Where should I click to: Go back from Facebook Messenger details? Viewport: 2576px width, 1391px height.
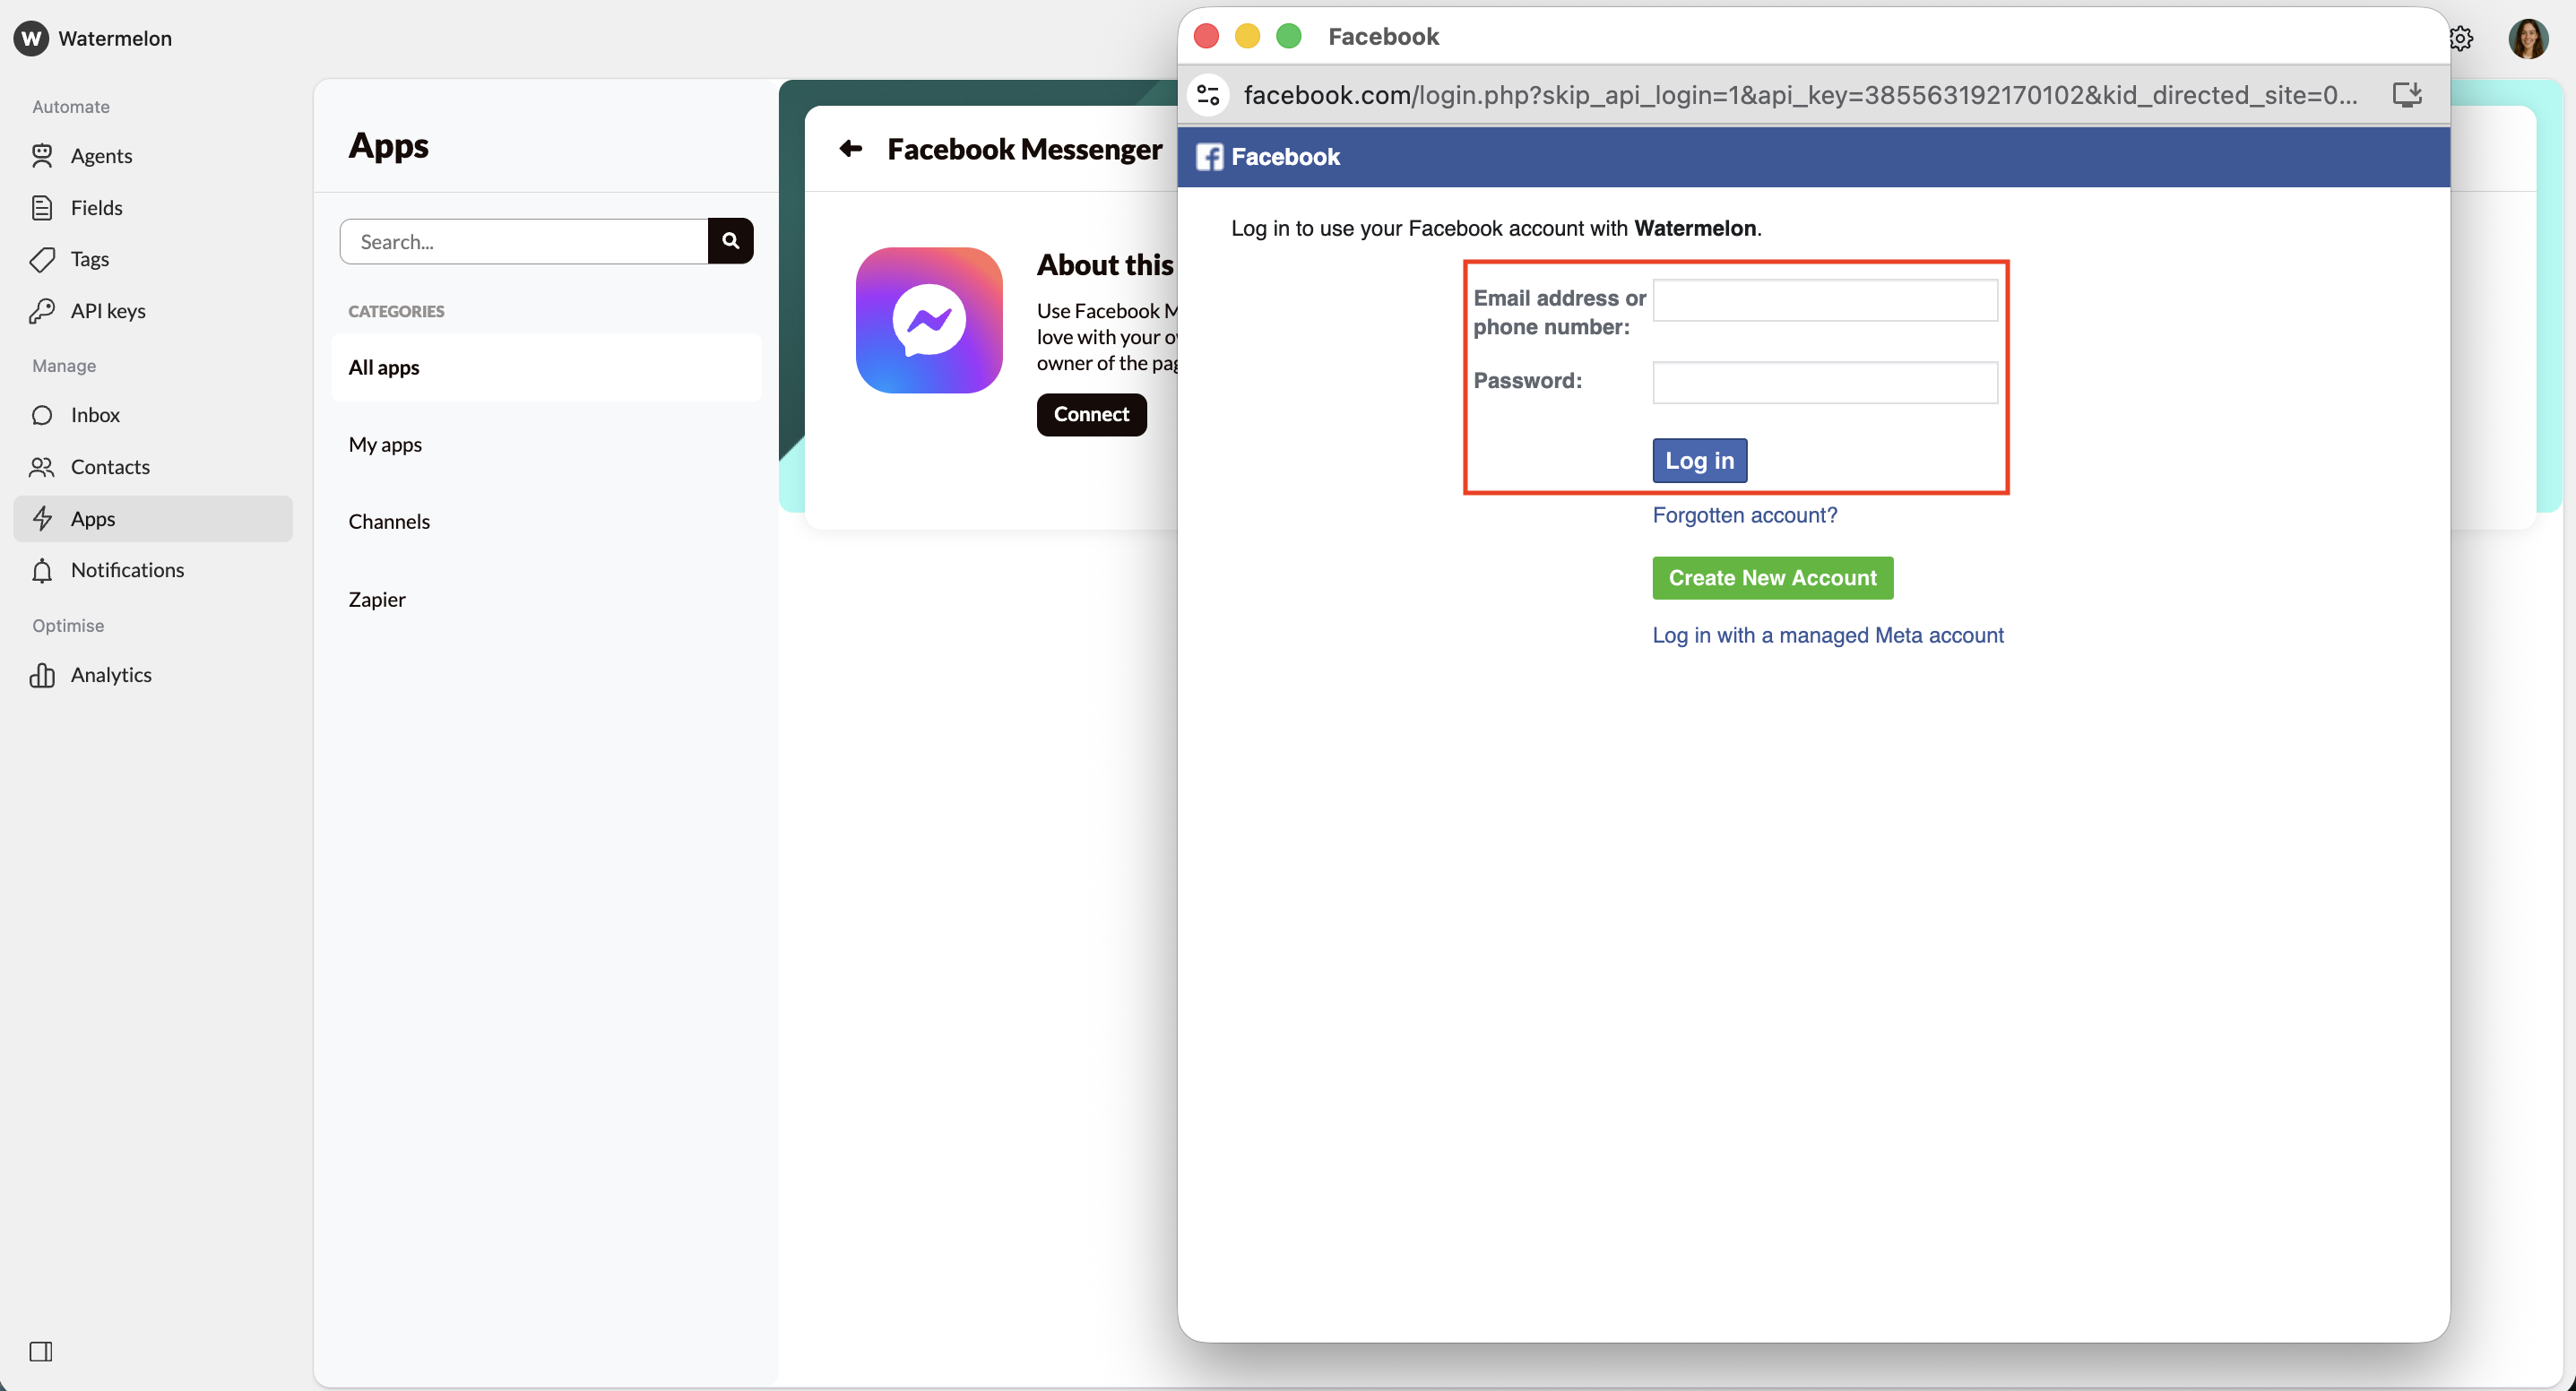[x=851, y=148]
